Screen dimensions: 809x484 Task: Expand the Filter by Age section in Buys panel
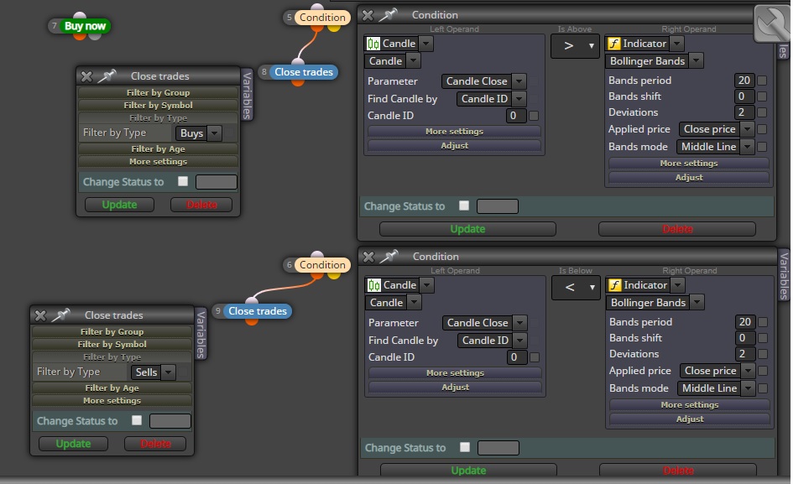pos(158,148)
